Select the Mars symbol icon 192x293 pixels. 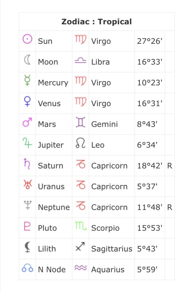27,122
